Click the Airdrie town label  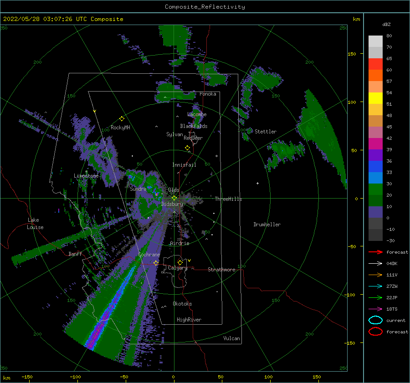click(x=179, y=243)
